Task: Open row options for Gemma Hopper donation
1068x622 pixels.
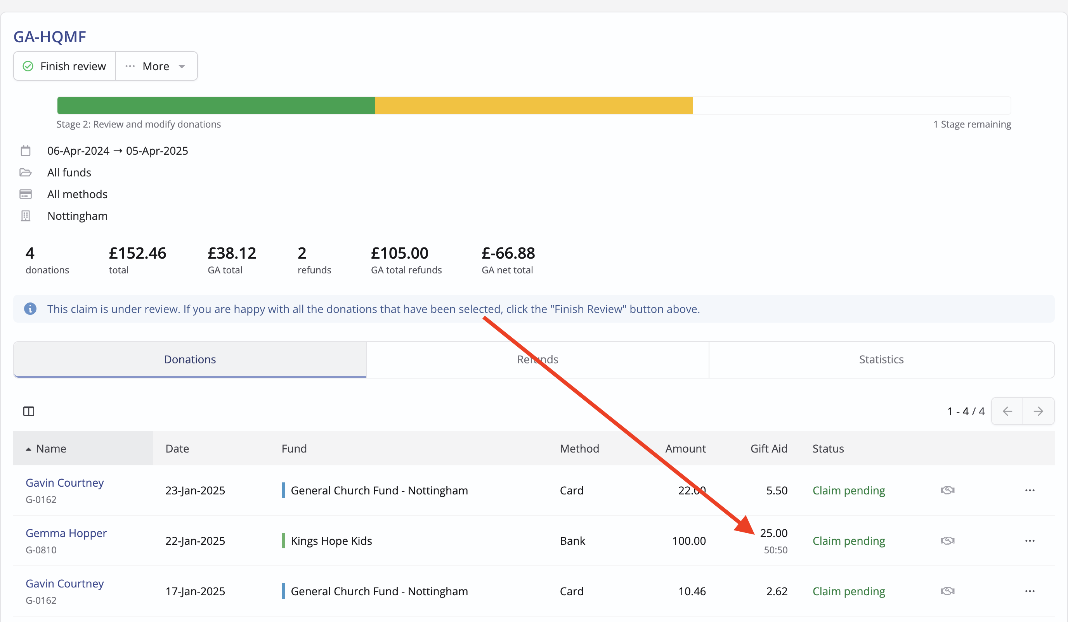Action: [1030, 541]
